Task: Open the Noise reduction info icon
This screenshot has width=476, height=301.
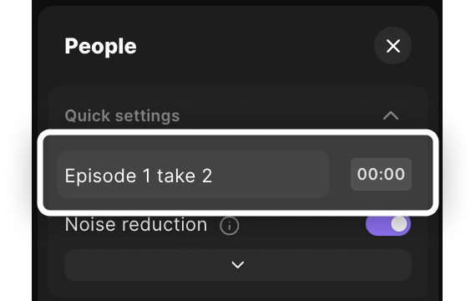Action: coord(229,226)
